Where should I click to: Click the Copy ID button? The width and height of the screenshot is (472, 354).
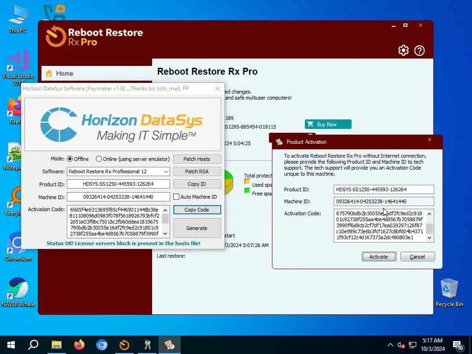(x=197, y=184)
